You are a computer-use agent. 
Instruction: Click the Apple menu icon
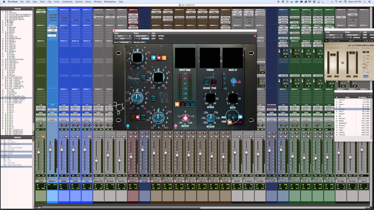click(4, 2)
